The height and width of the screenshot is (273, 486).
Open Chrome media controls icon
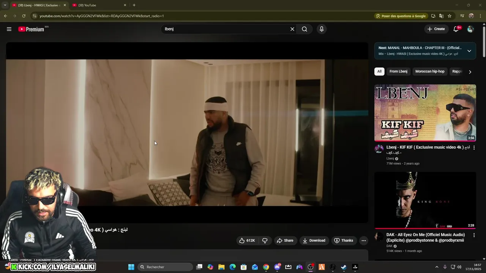(x=462, y=16)
